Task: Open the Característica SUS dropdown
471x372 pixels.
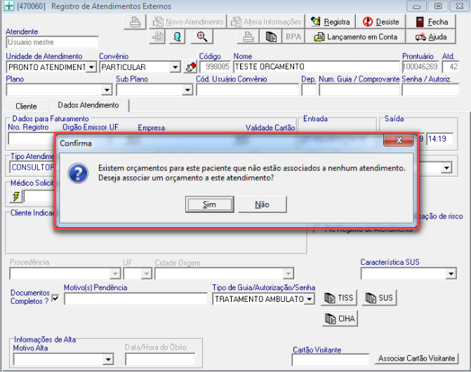Action: [451, 273]
